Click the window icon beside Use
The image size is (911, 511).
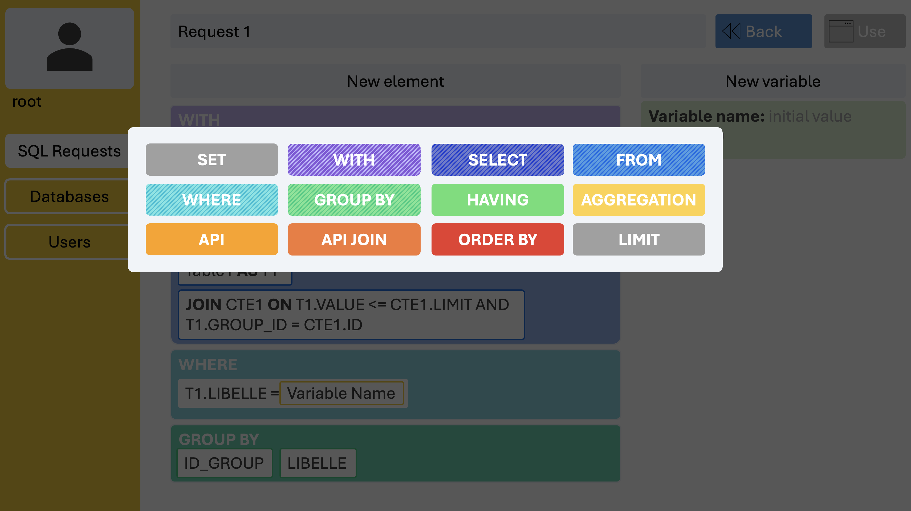click(x=841, y=31)
